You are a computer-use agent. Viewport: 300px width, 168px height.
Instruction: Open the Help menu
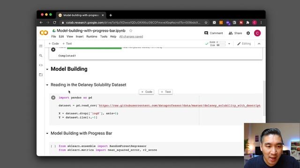click(113, 36)
